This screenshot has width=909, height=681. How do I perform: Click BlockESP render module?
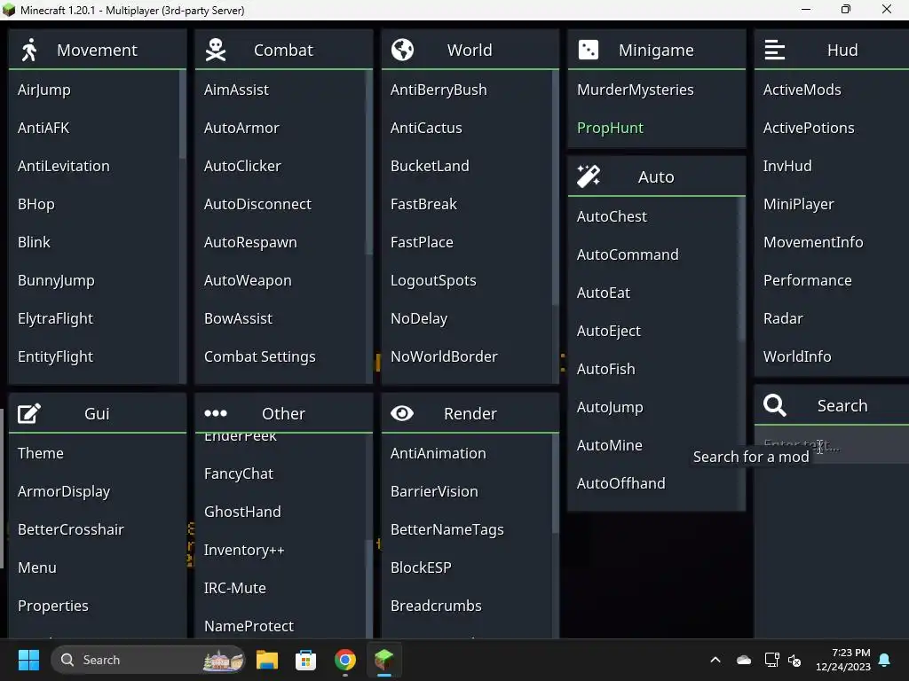click(467, 567)
